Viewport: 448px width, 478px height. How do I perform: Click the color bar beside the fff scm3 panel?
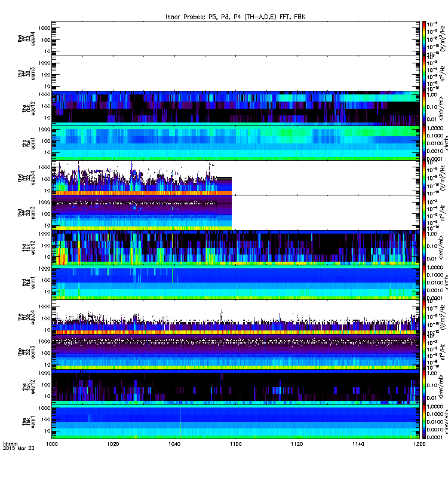(x=424, y=352)
